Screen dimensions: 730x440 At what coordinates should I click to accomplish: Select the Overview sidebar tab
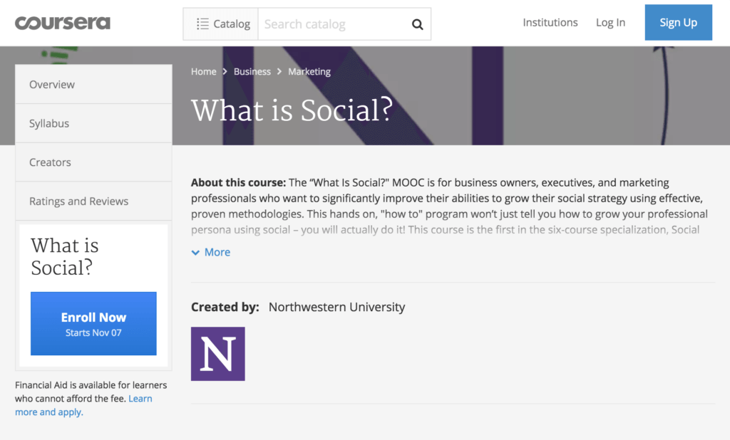coord(93,84)
